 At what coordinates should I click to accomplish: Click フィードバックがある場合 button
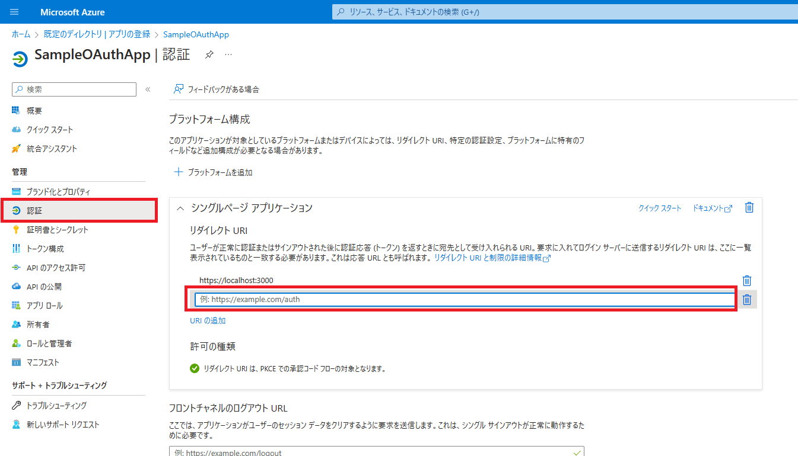[x=217, y=89]
